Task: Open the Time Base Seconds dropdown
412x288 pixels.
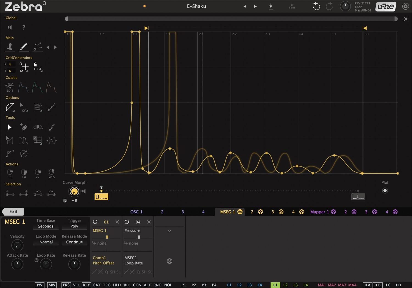Action: 46,226
